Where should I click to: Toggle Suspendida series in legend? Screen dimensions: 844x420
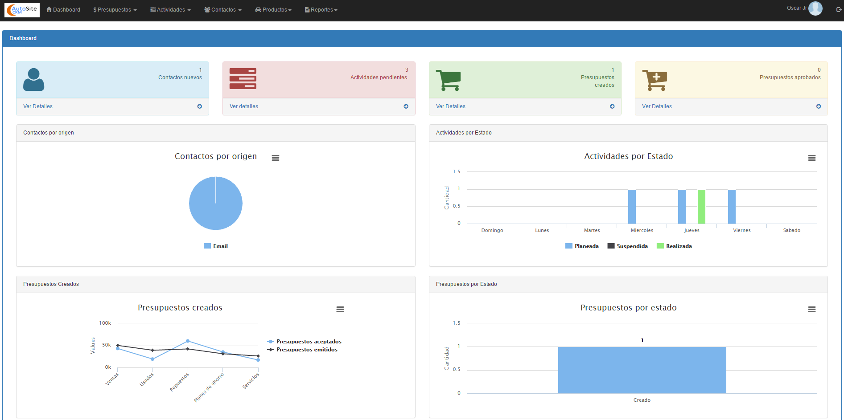pos(628,246)
